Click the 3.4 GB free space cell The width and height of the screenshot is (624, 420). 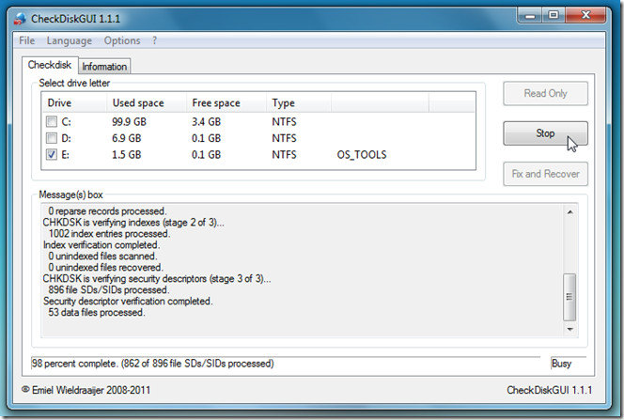[206, 121]
